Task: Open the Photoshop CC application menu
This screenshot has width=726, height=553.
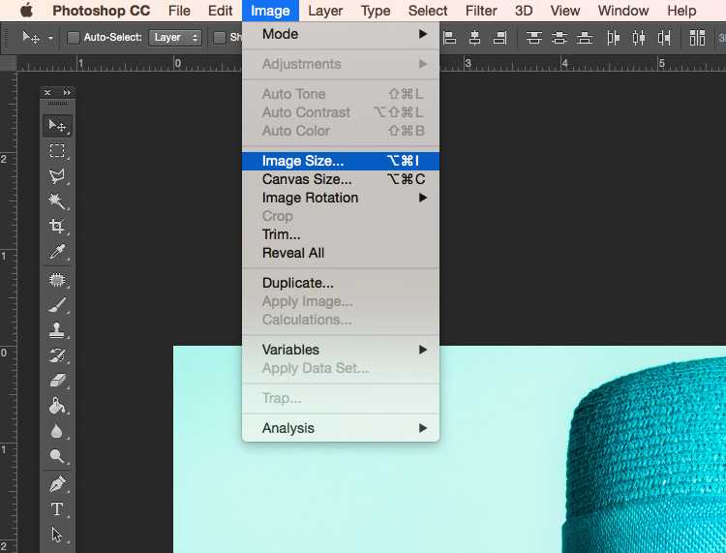Action: [x=101, y=11]
